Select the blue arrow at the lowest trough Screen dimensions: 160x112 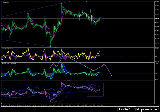pyautogui.click(x=50, y=46)
